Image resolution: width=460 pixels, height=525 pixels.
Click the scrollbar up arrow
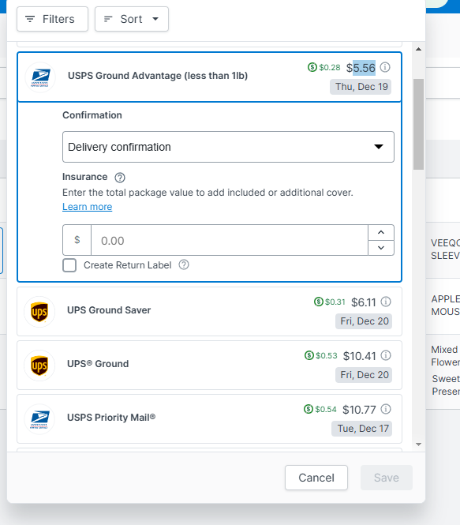[418, 49]
